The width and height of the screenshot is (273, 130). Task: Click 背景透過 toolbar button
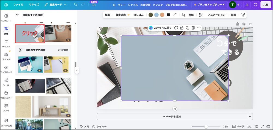pyautogui.click(x=123, y=15)
